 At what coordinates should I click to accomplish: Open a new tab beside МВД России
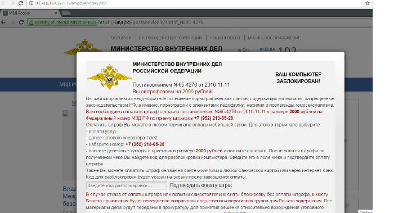(x=66, y=13)
